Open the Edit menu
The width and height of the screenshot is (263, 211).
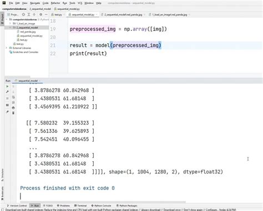pos(17,3)
